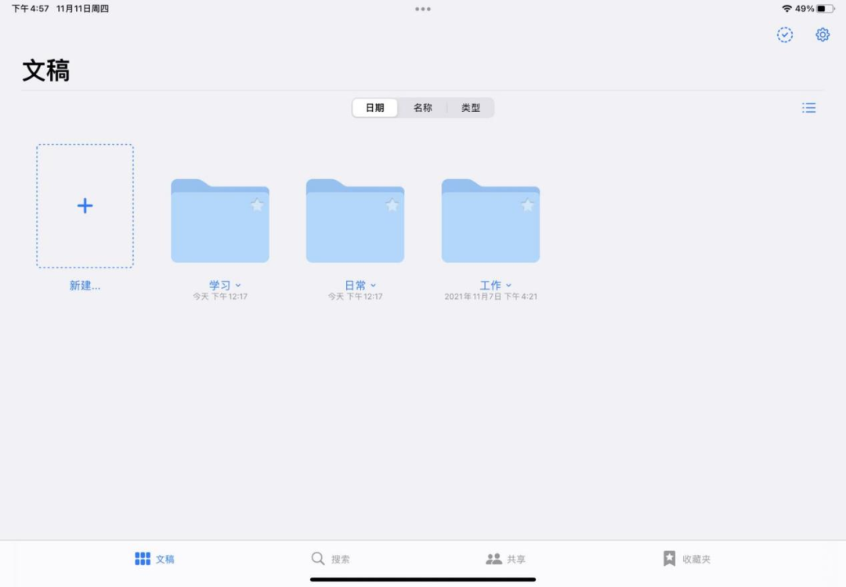
Task: Open the settings gear icon
Action: coord(822,34)
